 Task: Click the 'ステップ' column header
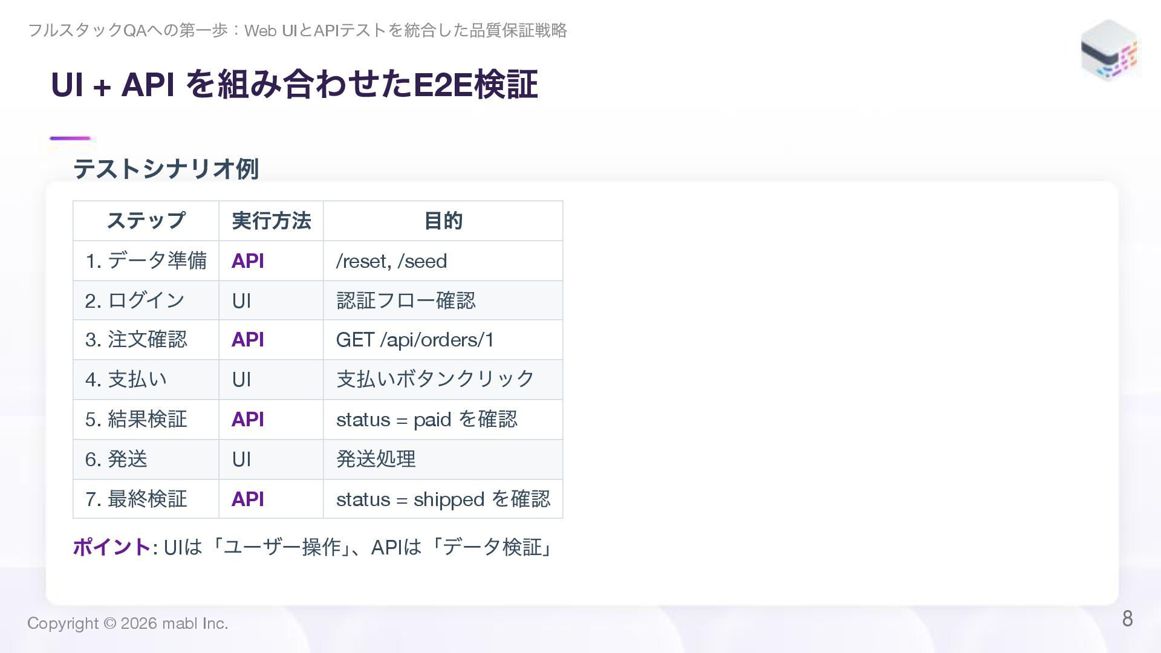pos(146,221)
